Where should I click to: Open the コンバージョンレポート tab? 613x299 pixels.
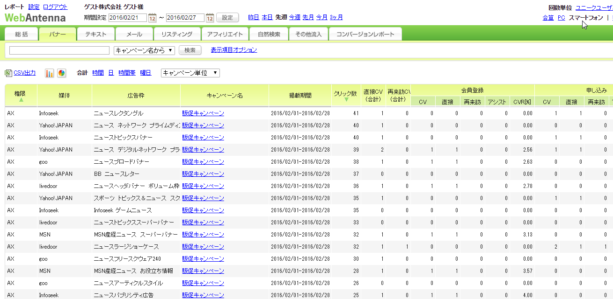[x=365, y=35]
